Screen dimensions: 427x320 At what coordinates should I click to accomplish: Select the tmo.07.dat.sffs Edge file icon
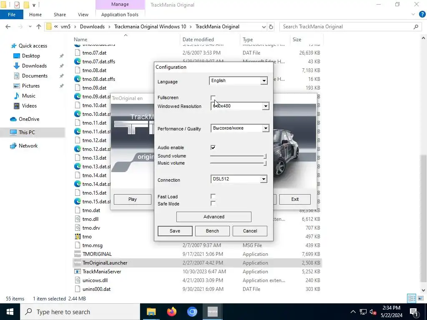point(77,62)
